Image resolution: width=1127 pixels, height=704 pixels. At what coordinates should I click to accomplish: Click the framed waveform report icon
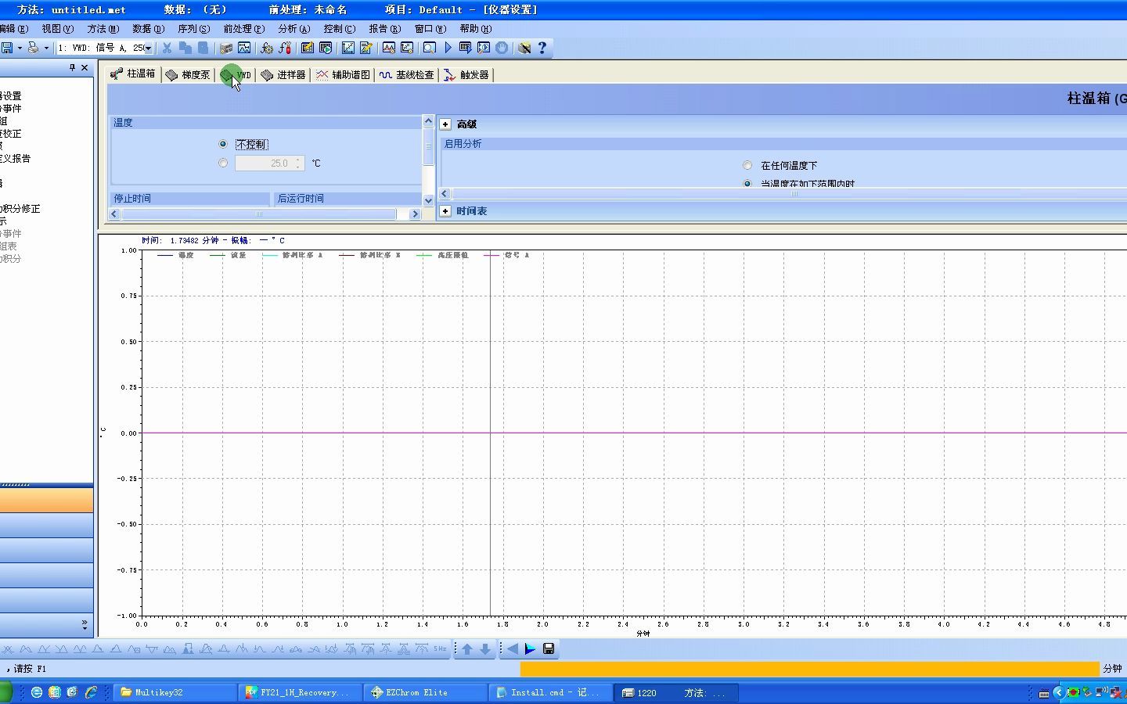click(389, 48)
